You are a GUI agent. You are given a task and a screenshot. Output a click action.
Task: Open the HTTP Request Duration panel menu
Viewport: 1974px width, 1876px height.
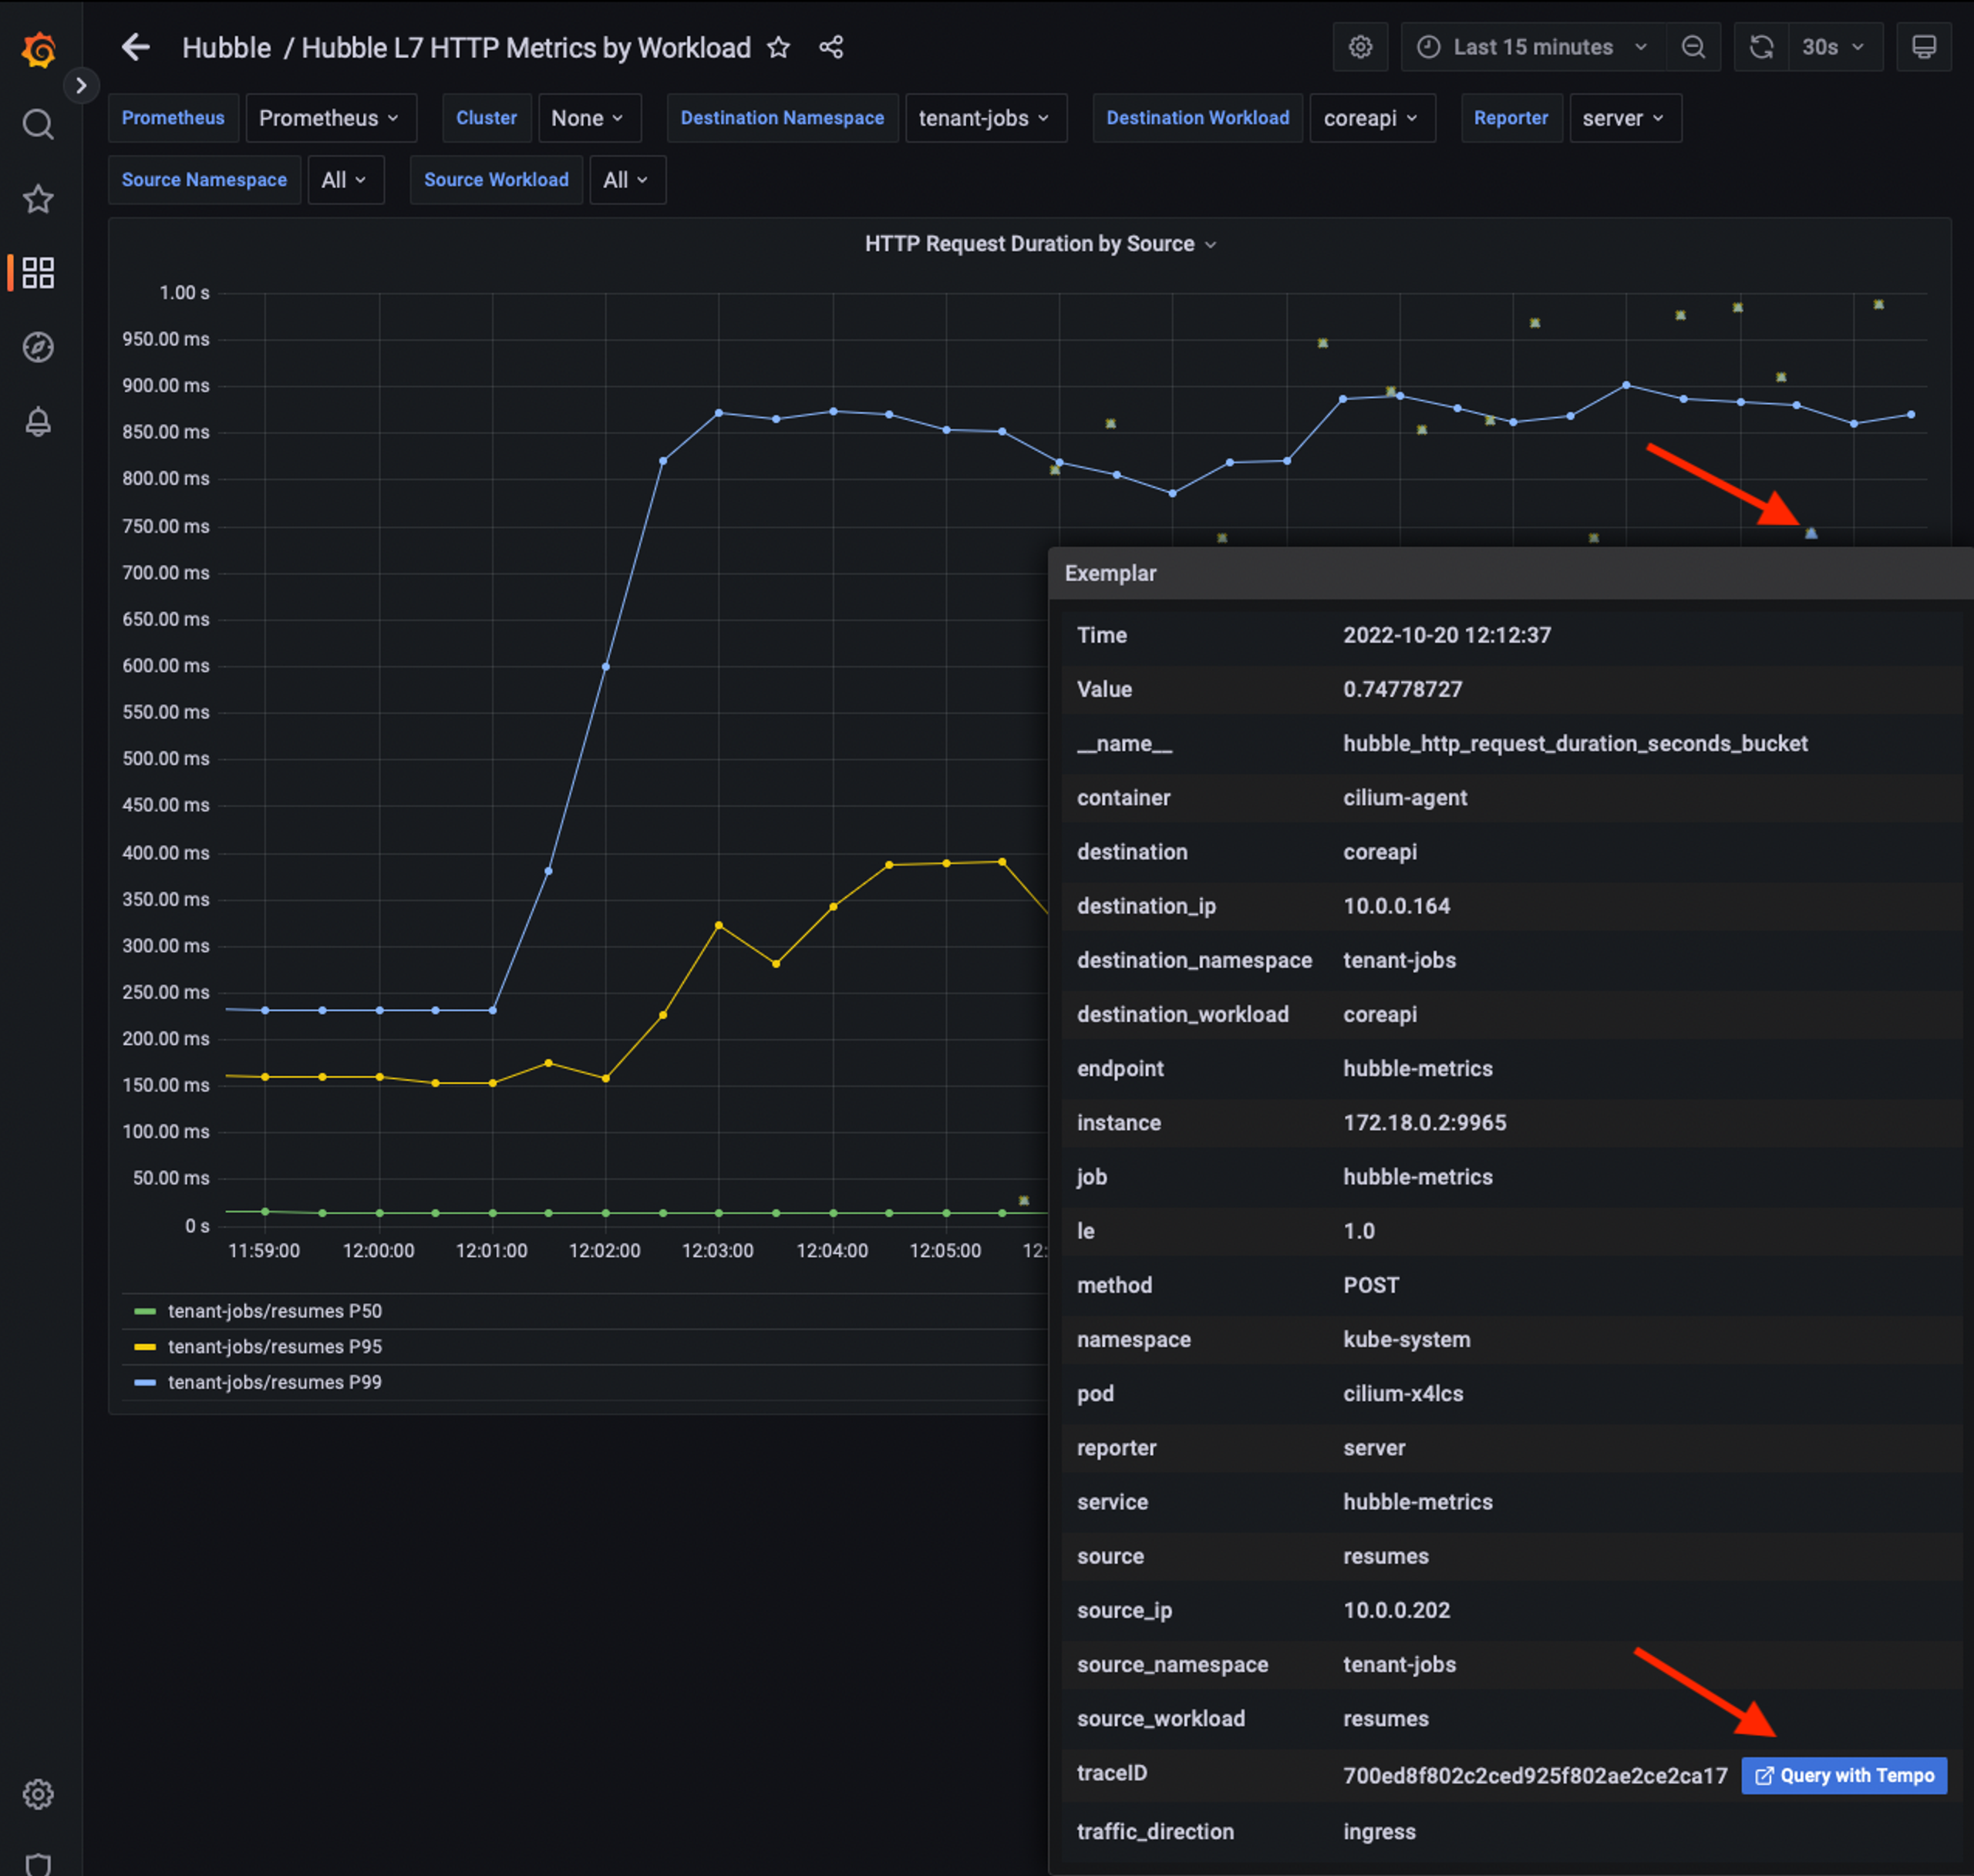coord(1211,243)
